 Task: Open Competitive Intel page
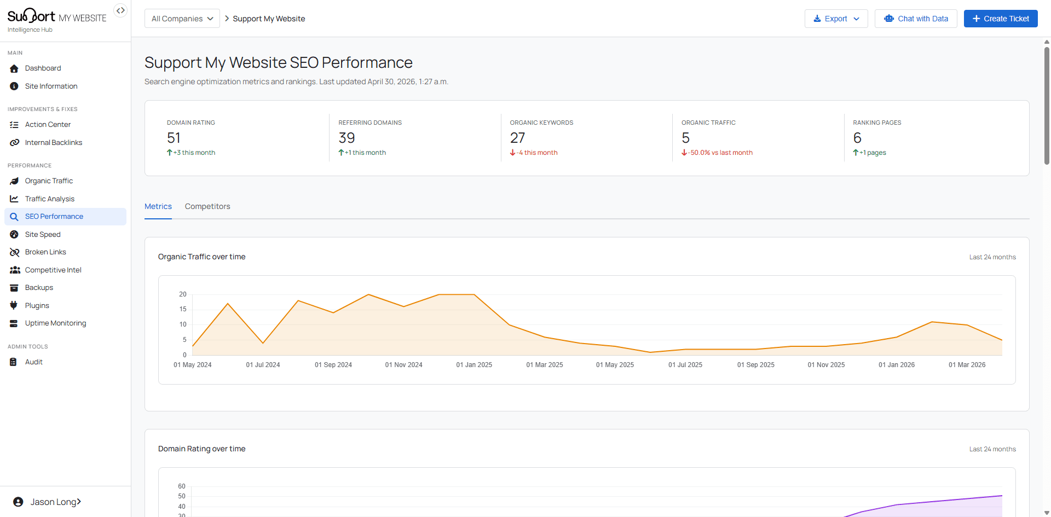pos(65,270)
